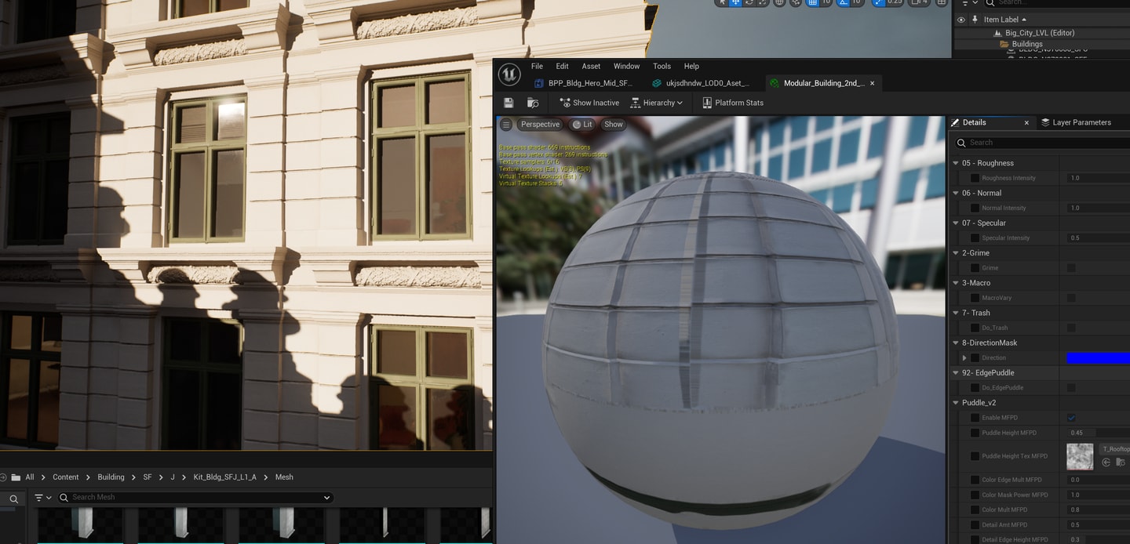Go to All in the breadcrumb path
Viewport: 1130px width, 544px height.
pos(30,477)
